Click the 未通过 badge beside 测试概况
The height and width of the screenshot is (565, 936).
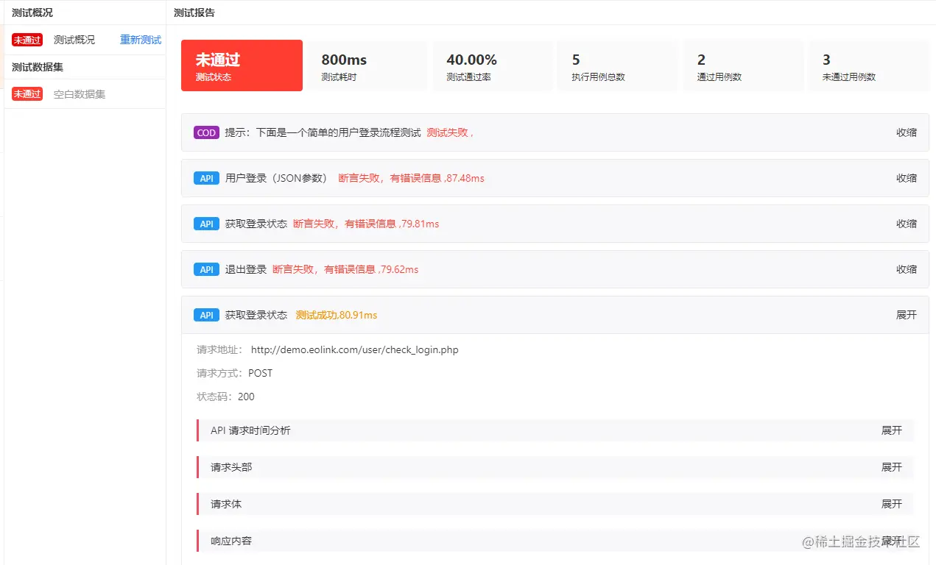point(27,40)
